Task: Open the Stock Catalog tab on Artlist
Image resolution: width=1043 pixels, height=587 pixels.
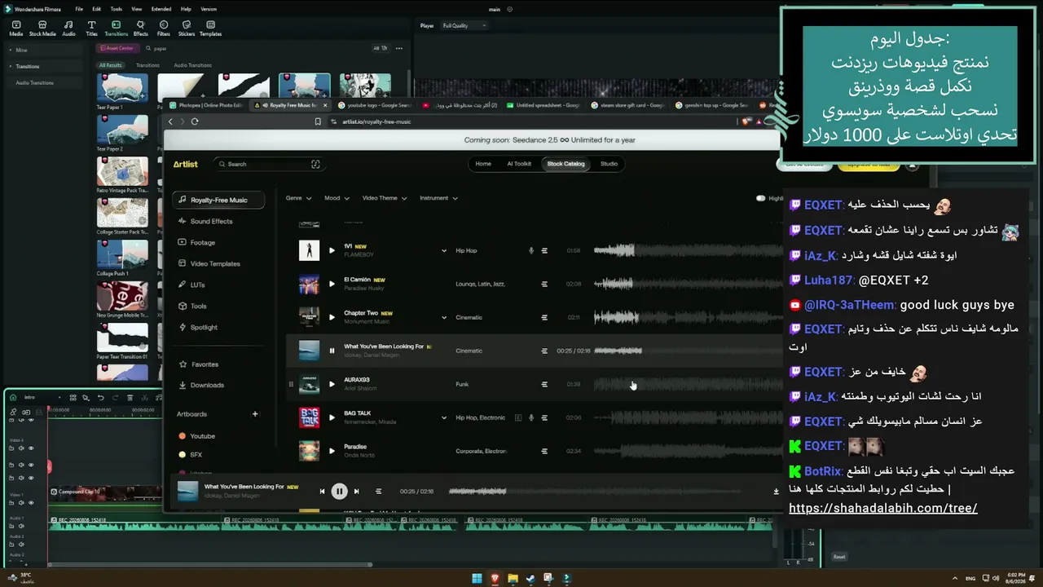Action: [x=566, y=164]
